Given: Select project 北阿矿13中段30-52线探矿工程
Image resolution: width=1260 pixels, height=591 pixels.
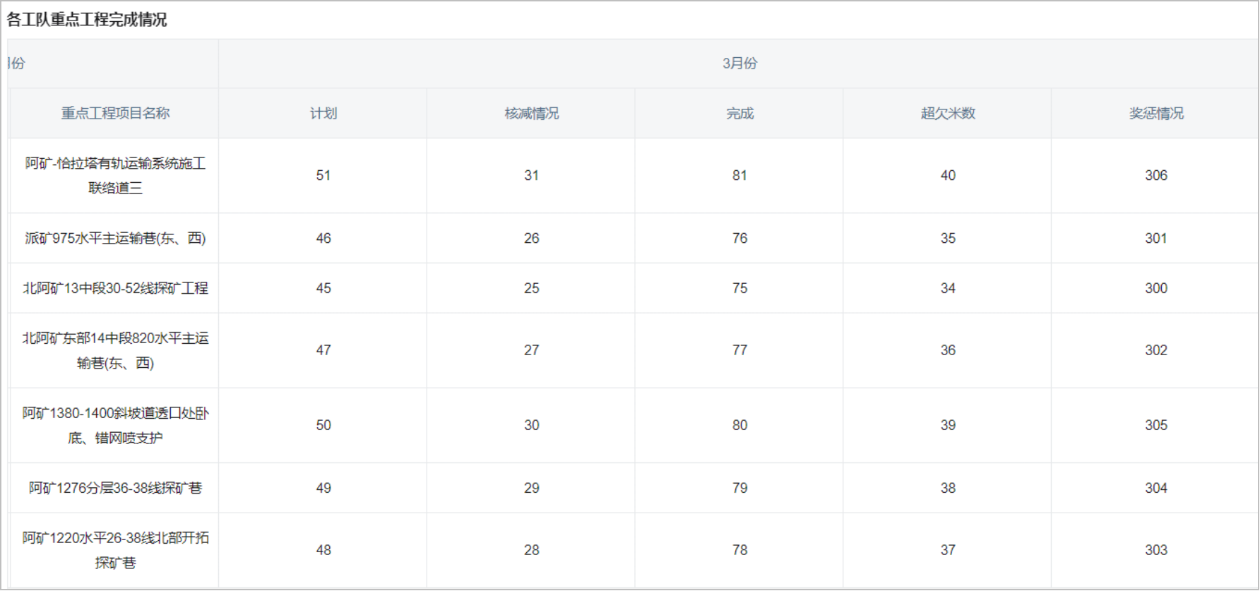Looking at the screenshot, I should pos(115,288).
